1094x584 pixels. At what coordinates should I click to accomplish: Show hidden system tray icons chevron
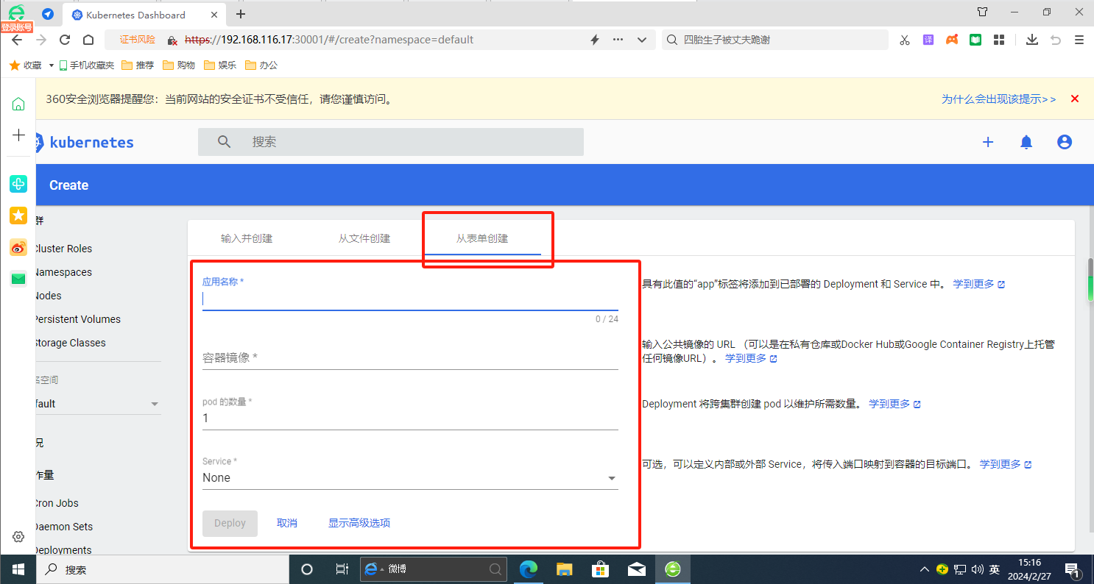tap(925, 569)
